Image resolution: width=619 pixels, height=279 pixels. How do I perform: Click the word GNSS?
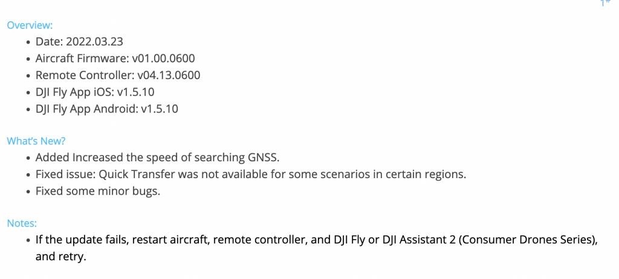point(263,158)
